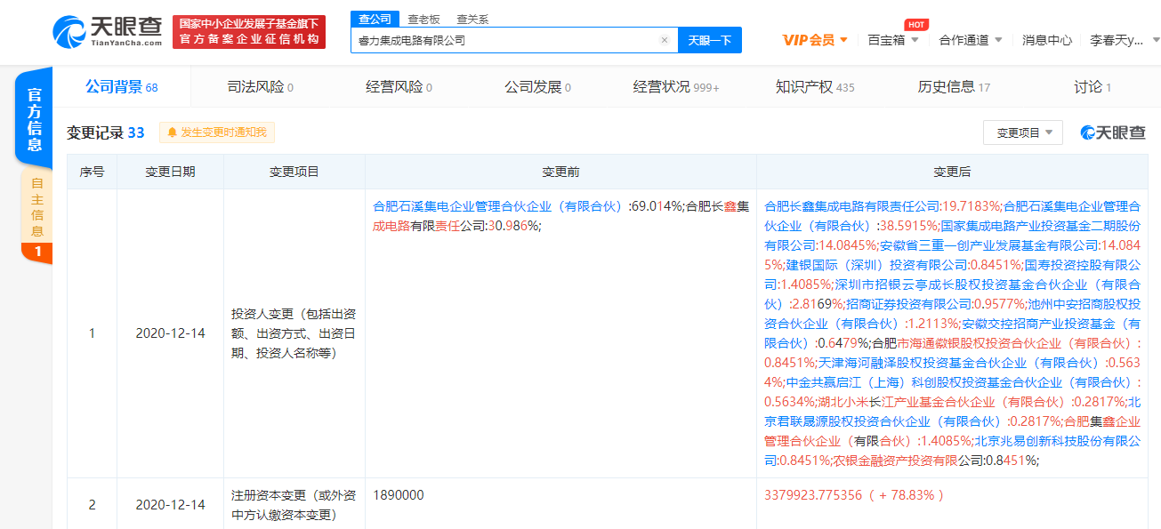Image resolution: width=1161 pixels, height=529 pixels.
Task: Switch to the 历史信息 tab
Action: pyautogui.click(x=954, y=87)
